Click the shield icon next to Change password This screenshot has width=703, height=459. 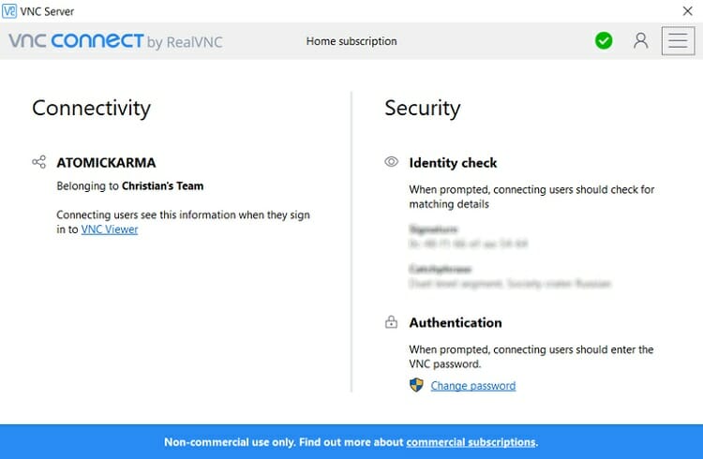tap(416, 385)
